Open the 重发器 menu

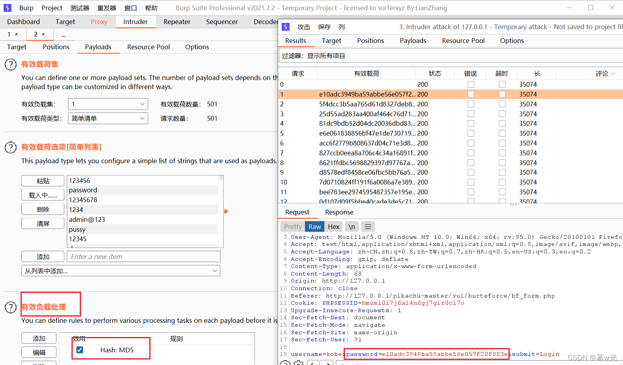pyautogui.click(x=107, y=8)
